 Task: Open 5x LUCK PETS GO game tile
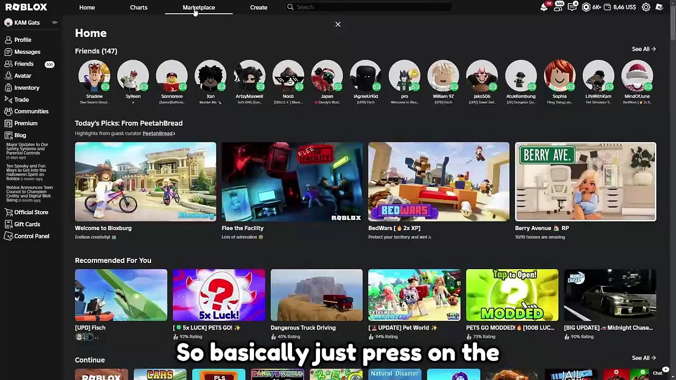(x=219, y=295)
